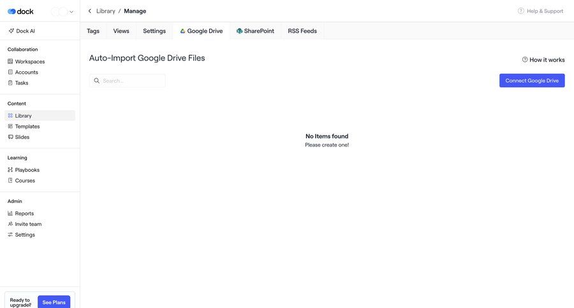The image size is (574, 308).
Task: Click the Manage breadcrumb text
Action: tap(135, 11)
